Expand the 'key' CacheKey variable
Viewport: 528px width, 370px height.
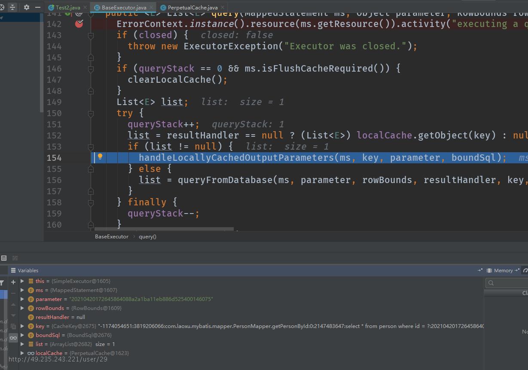(x=22, y=326)
